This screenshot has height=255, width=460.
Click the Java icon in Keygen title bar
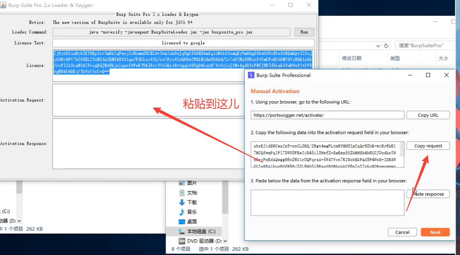pos(3,5)
